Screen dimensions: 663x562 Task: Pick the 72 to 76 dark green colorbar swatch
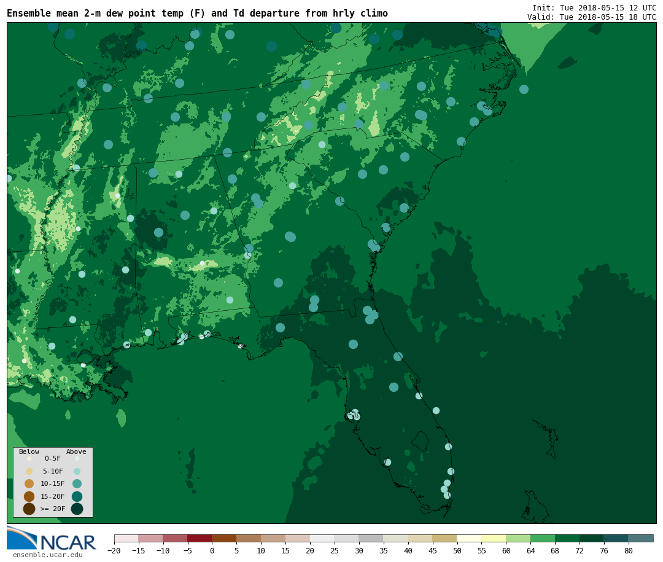[x=592, y=538]
